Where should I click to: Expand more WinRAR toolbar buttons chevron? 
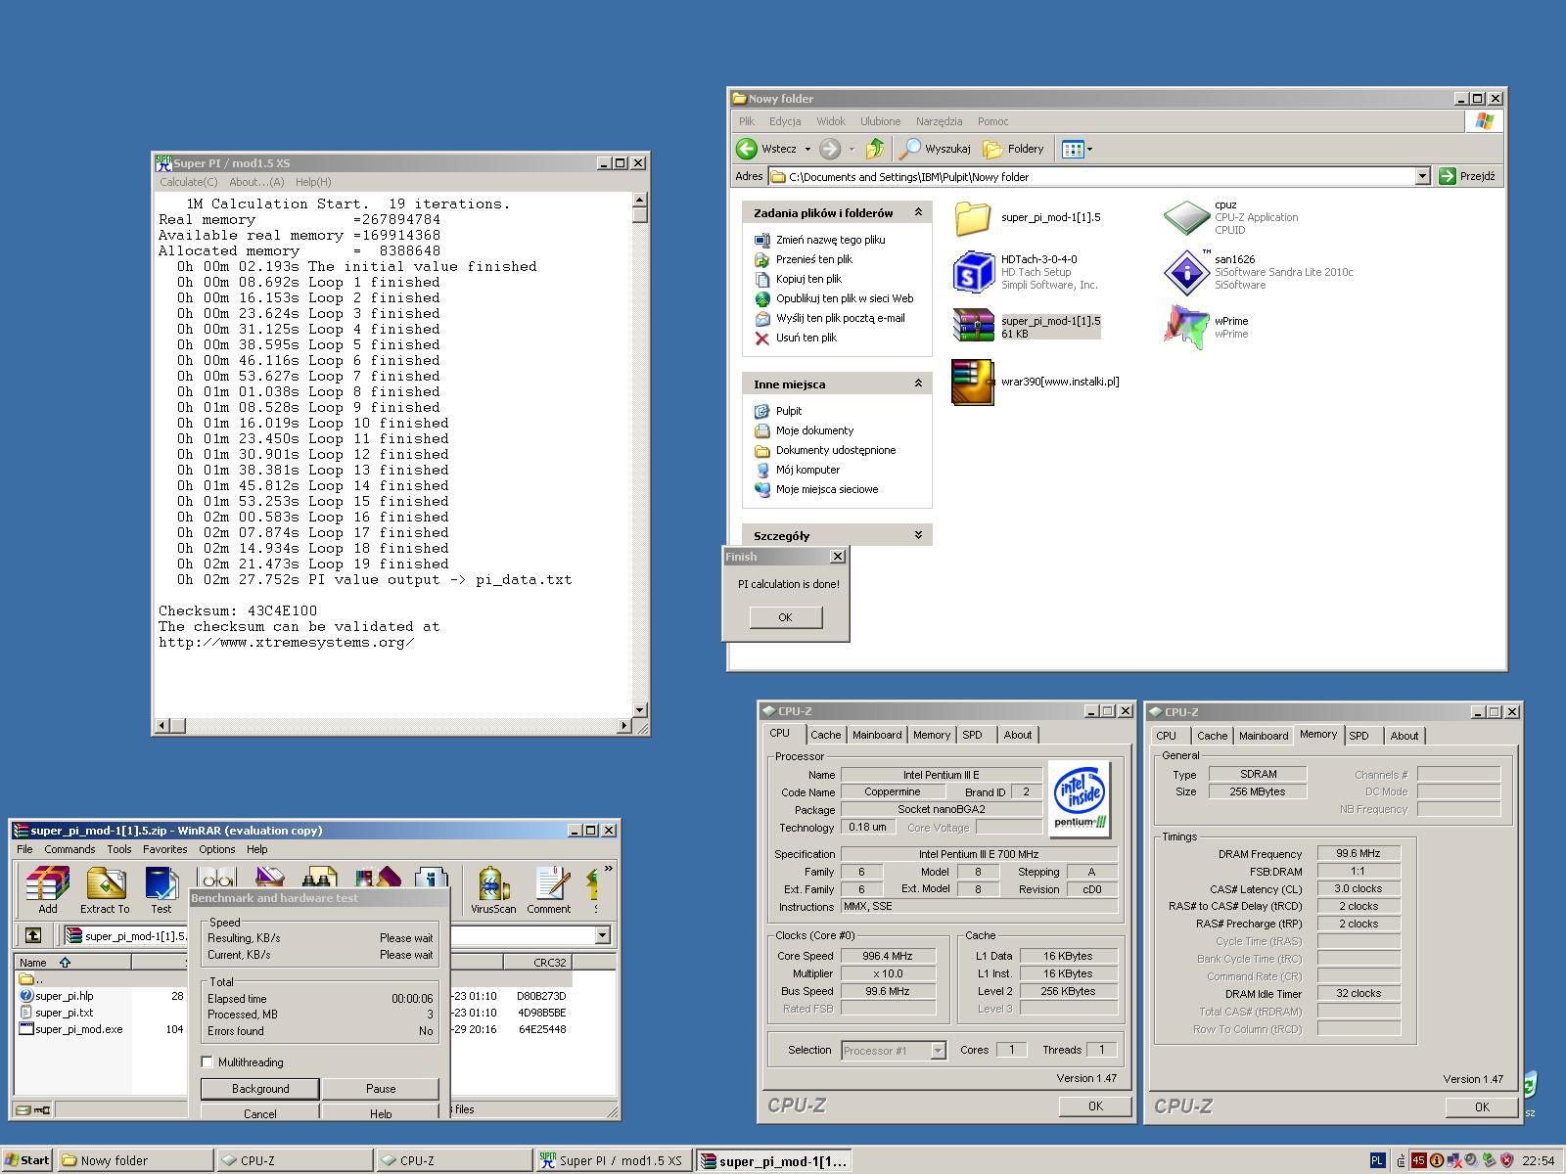pos(608,868)
